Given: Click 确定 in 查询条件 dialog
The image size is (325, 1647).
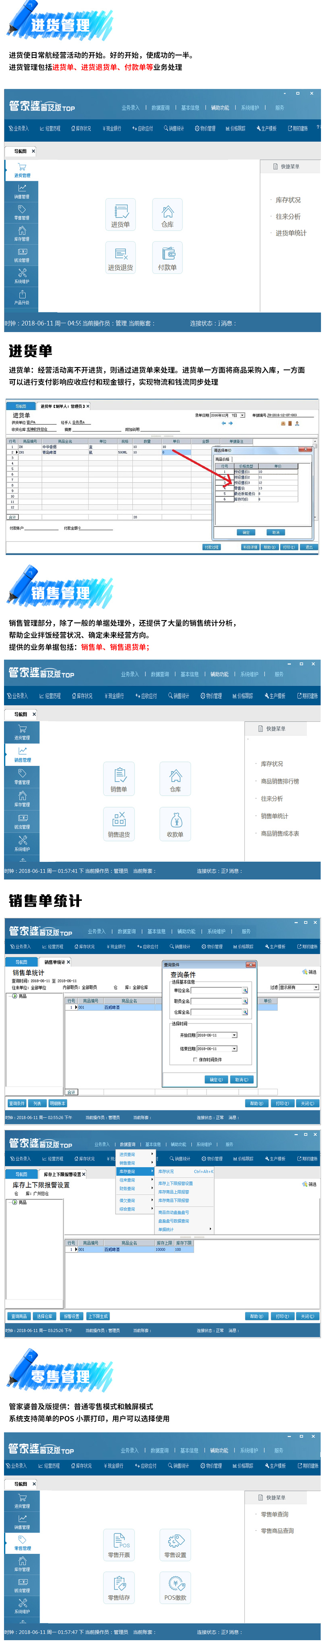Looking at the screenshot, I should 216,1080.
